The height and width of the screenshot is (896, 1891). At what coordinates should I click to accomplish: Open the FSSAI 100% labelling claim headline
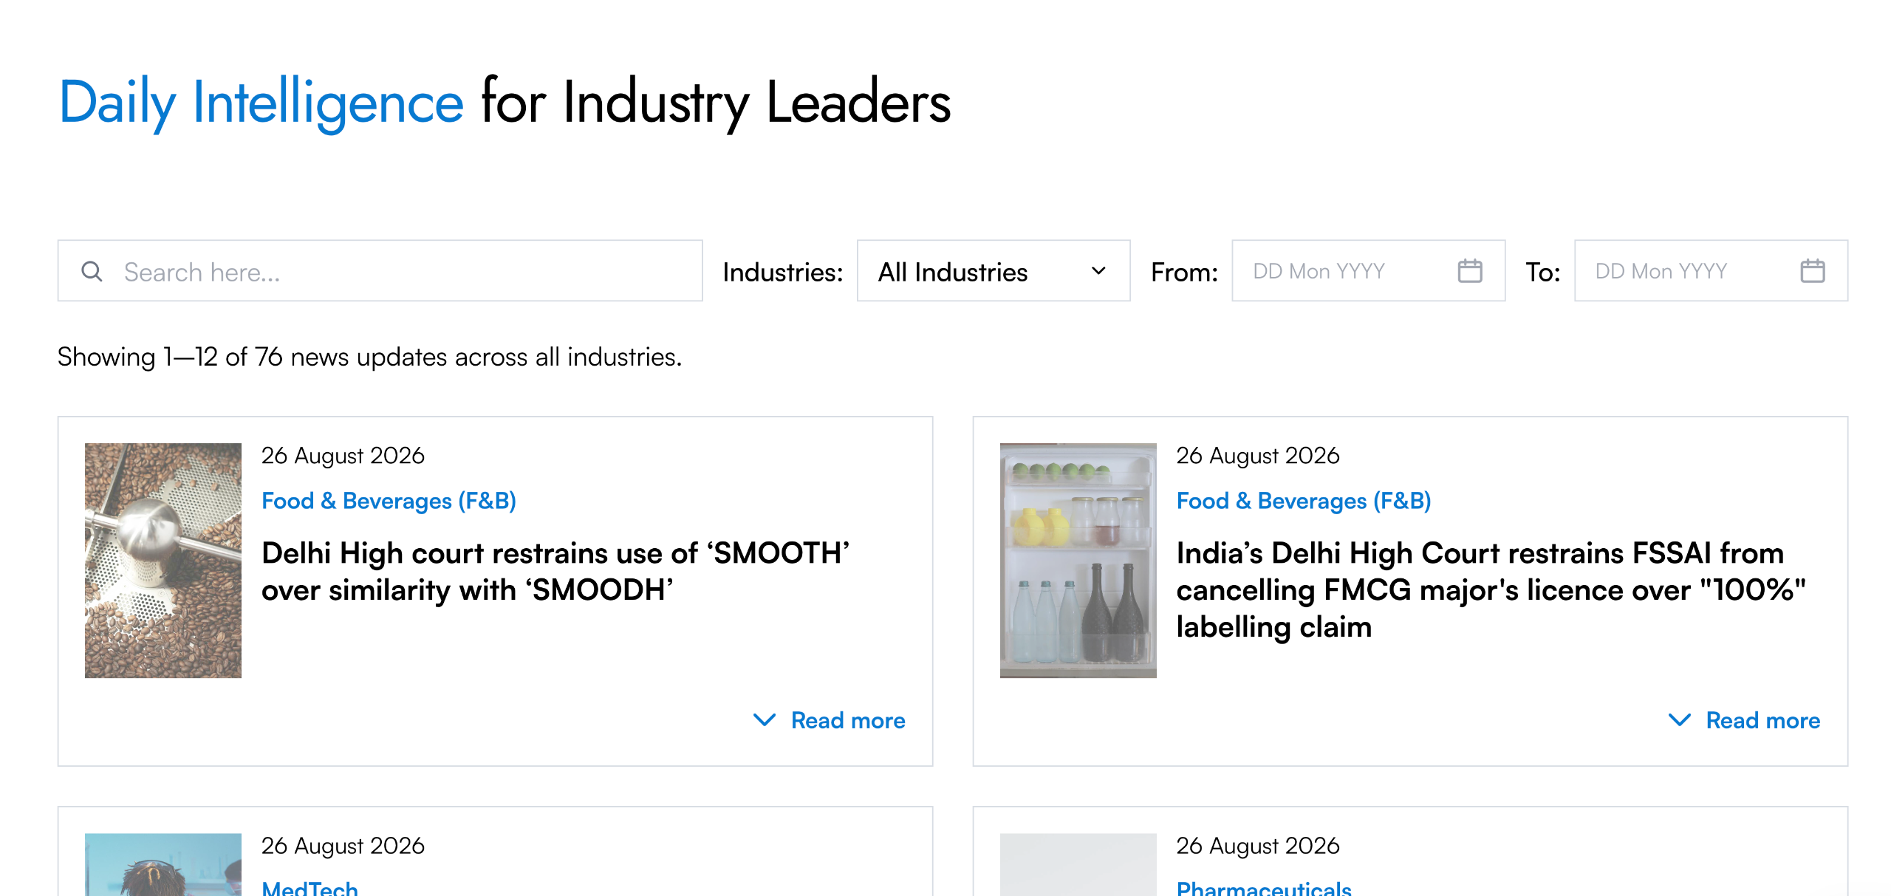pyautogui.click(x=1491, y=589)
